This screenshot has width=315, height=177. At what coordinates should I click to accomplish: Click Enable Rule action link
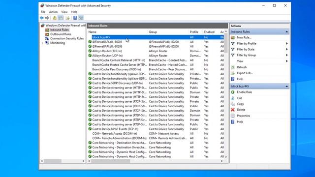pyautogui.click(x=244, y=92)
